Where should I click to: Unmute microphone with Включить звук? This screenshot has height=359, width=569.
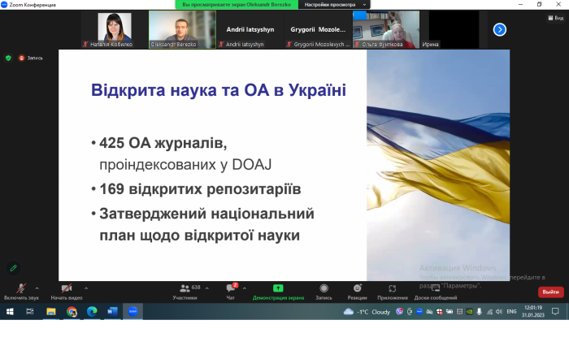[x=21, y=292]
